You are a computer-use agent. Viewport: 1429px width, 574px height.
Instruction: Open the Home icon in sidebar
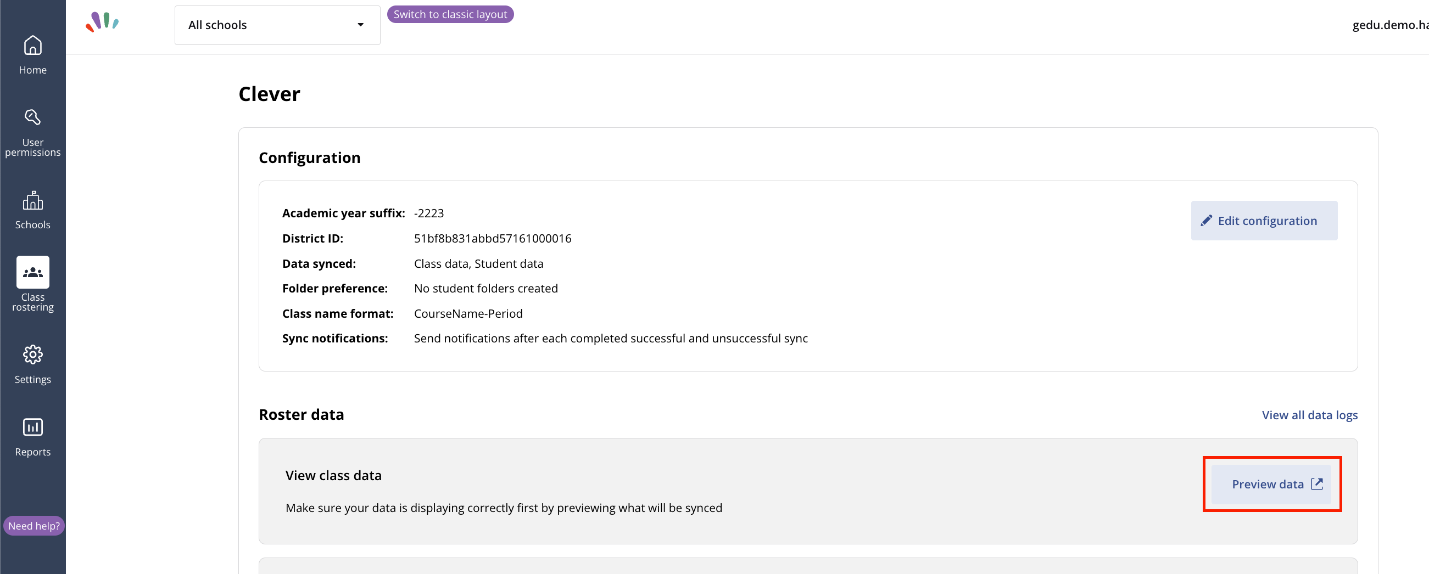(33, 46)
